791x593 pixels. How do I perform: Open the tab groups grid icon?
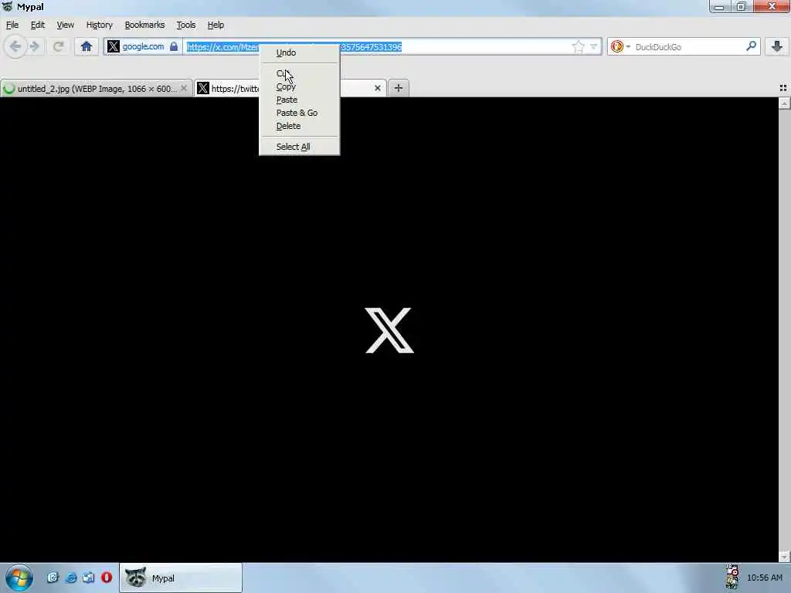pyautogui.click(x=783, y=88)
